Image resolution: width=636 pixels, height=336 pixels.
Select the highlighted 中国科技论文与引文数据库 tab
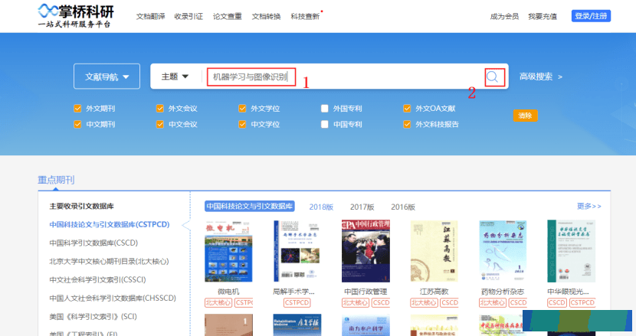coord(250,207)
